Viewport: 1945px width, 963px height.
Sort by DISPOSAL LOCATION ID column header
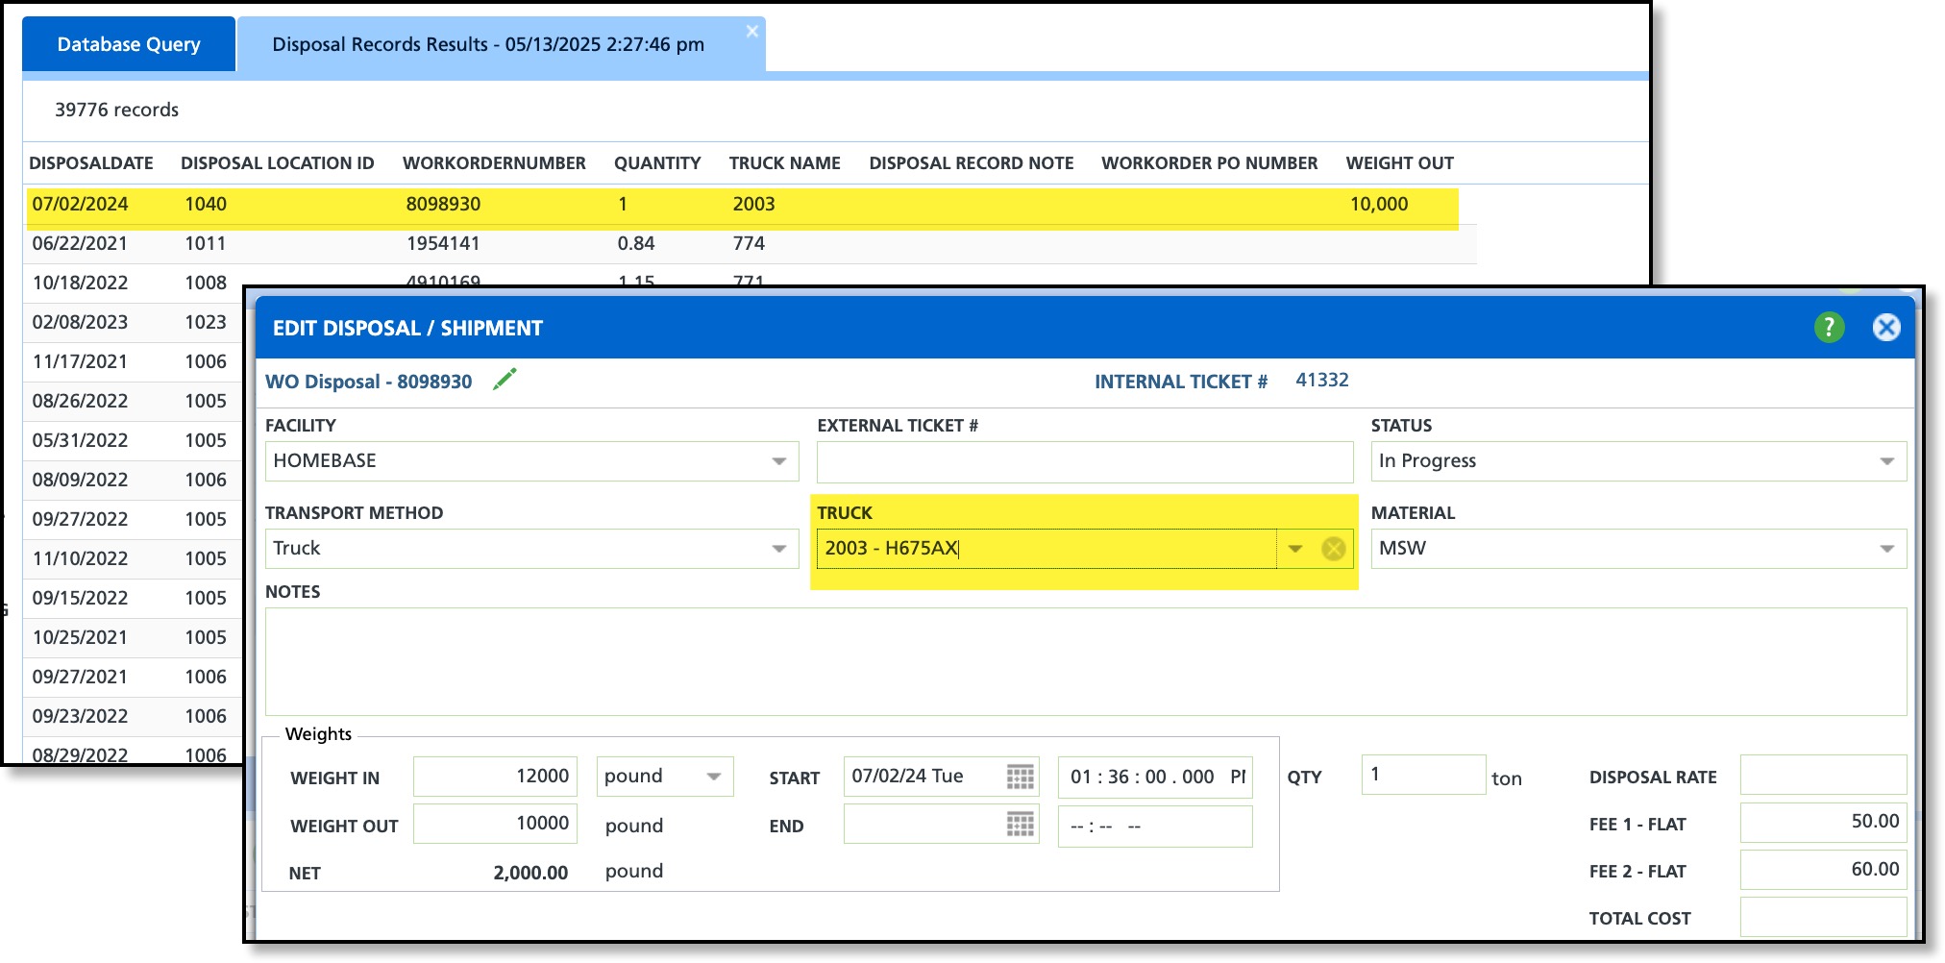coord(278,163)
